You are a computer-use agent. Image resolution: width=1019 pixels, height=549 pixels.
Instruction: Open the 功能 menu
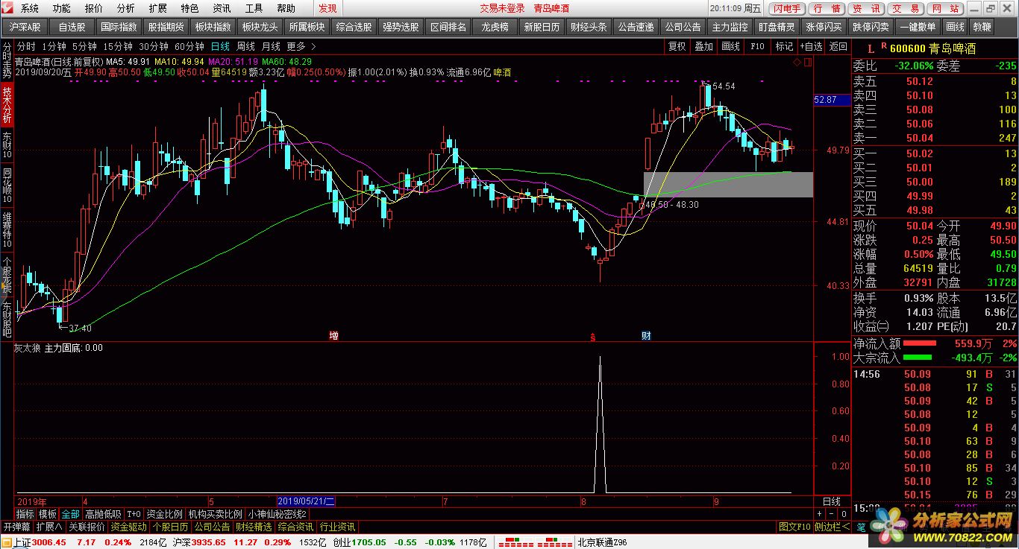62,8
